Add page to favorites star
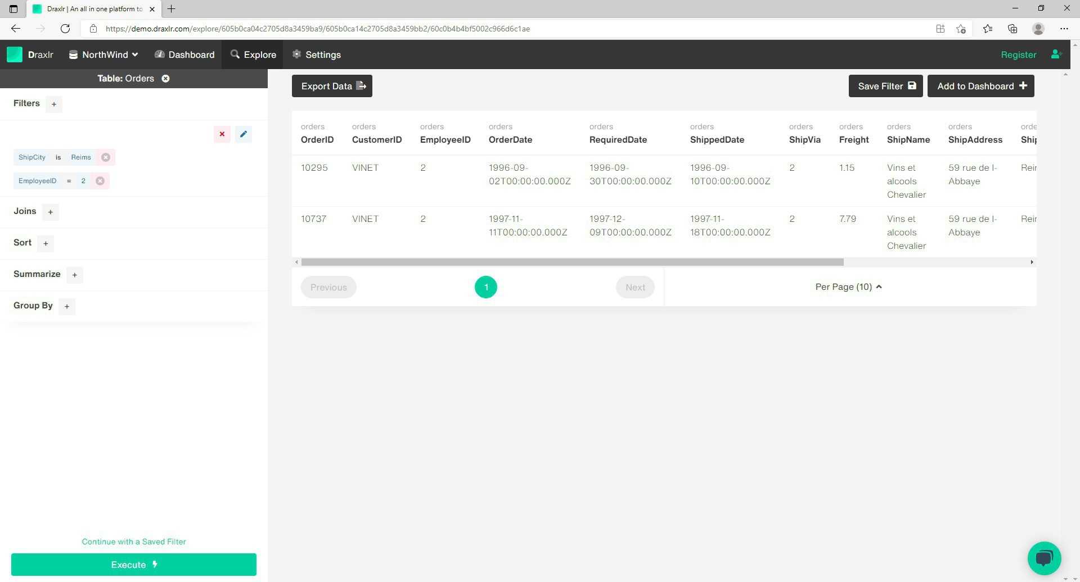Viewport: 1080px width, 582px height. (x=961, y=29)
